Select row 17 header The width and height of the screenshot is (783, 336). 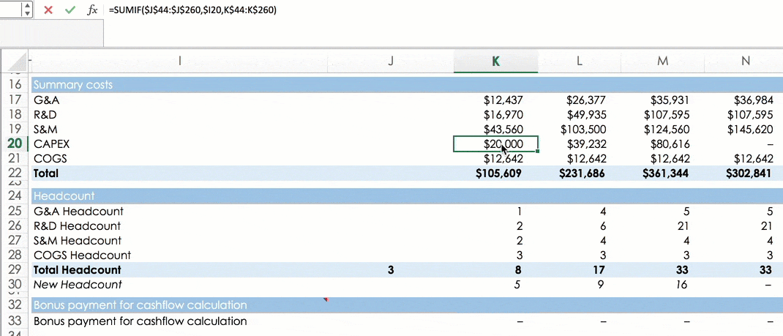(15, 100)
